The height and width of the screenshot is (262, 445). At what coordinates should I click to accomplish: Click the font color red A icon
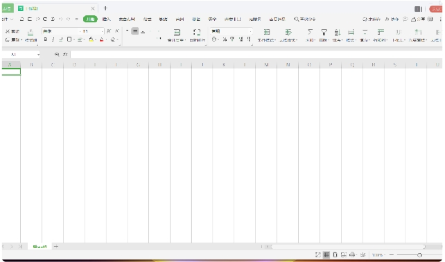click(x=101, y=40)
